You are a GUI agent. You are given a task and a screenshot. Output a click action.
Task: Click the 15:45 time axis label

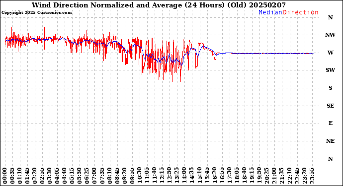pos(207,176)
